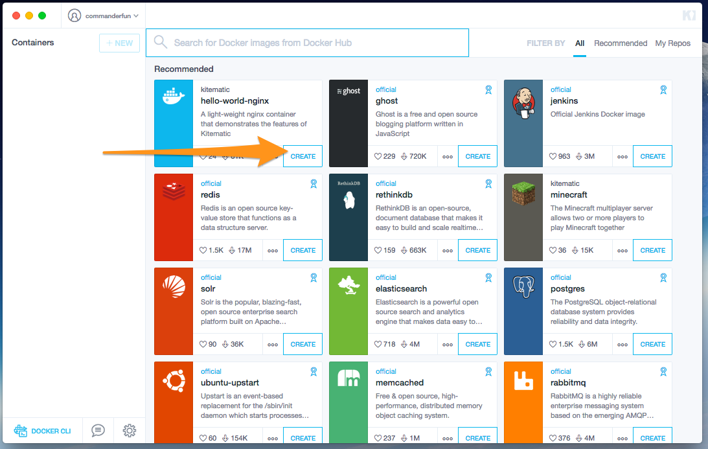Create the ghost container
This screenshot has height=449, width=708.
click(x=477, y=156)
